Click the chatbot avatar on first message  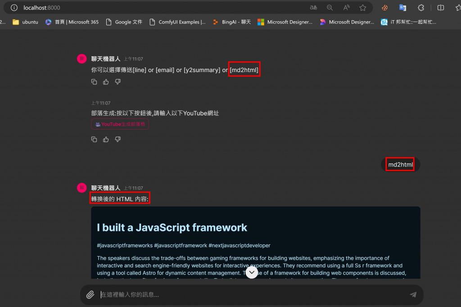point(82,59)
